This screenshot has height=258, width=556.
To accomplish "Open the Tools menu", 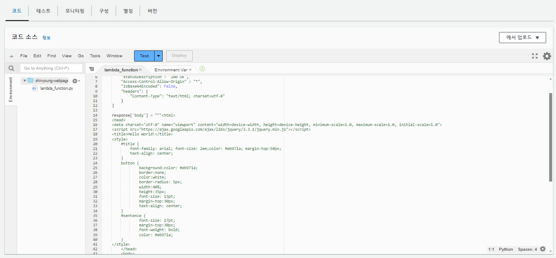I will [95, 56].
